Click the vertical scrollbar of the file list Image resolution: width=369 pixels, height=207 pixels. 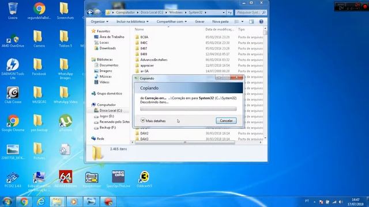265,33
